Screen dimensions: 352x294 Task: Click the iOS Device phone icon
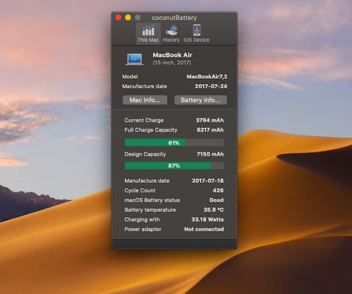[x=197, y=30]
